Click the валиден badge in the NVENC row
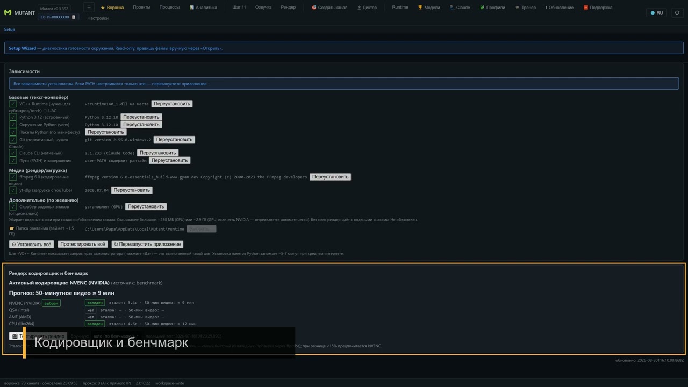 (x=95, y=303)
